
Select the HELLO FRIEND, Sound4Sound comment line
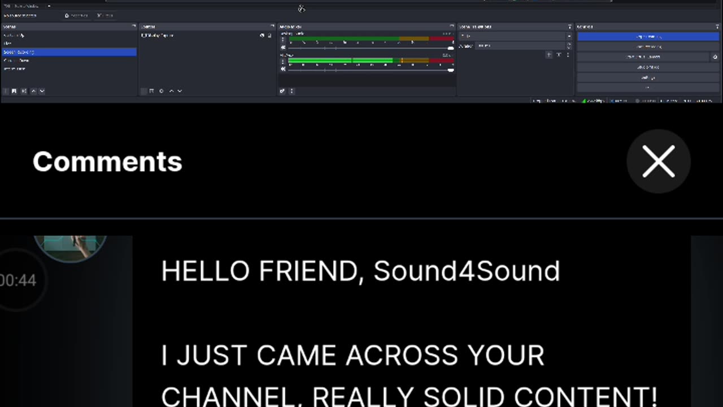pos(360,271)
